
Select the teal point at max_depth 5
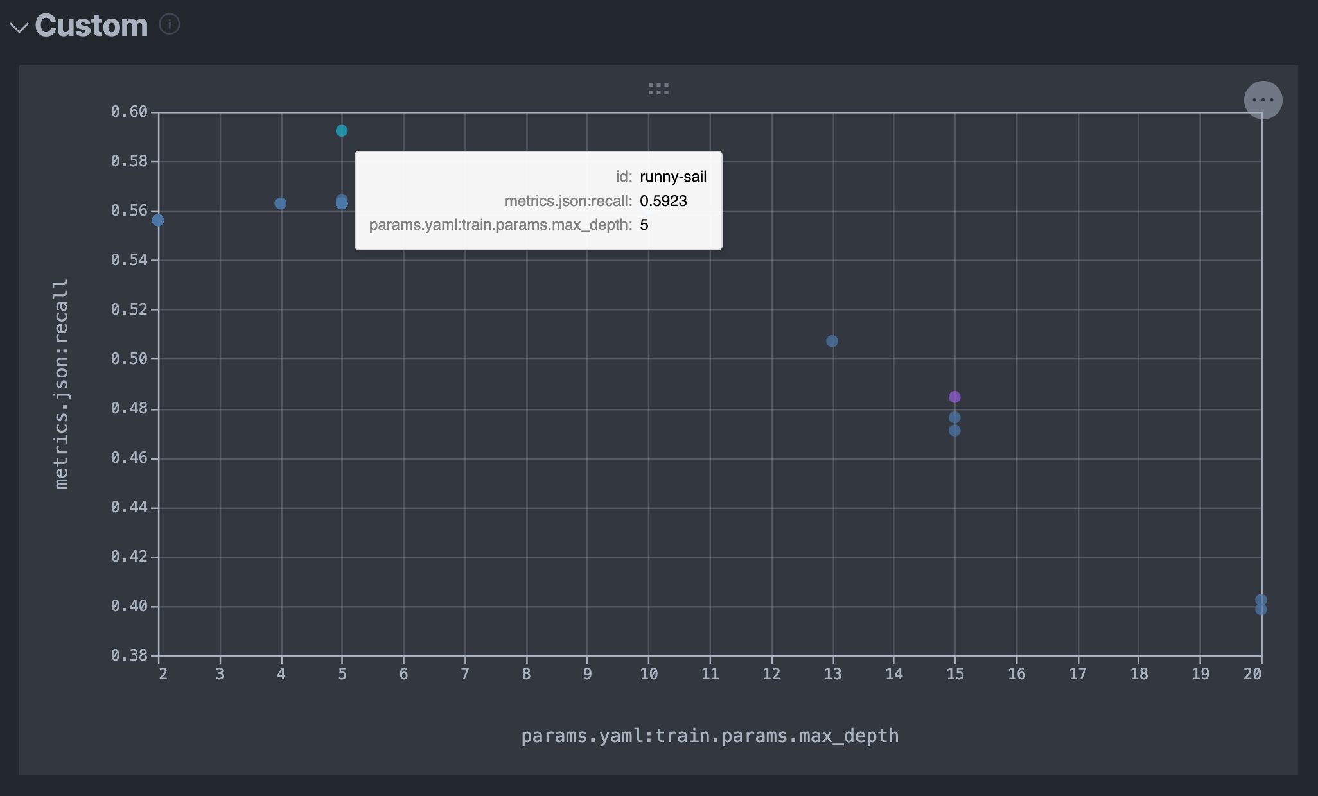coord(342,131)
